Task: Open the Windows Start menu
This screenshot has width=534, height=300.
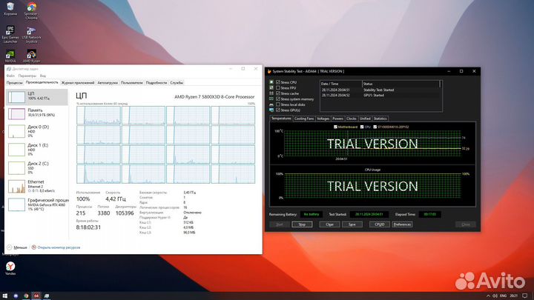Action: (x=5, y=296)
